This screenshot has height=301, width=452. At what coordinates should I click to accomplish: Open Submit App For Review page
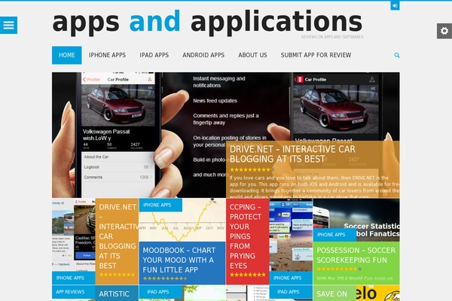pyautogui.click(x=316, y=55)
